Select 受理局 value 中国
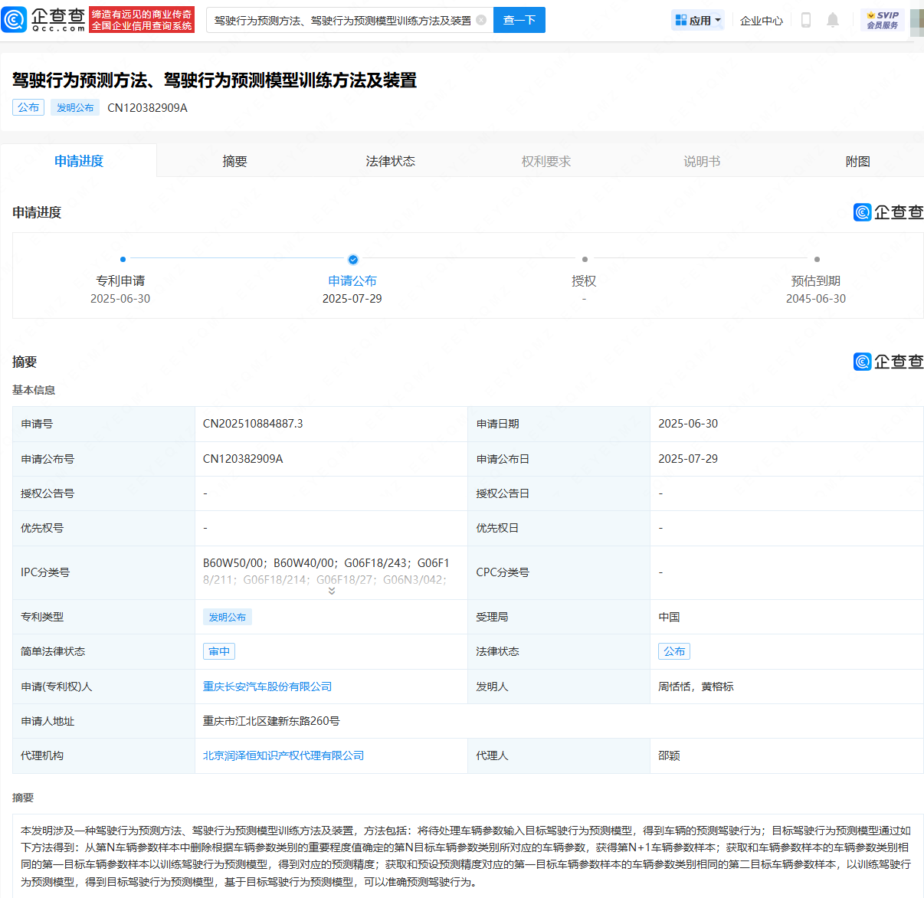 [669, 617]
